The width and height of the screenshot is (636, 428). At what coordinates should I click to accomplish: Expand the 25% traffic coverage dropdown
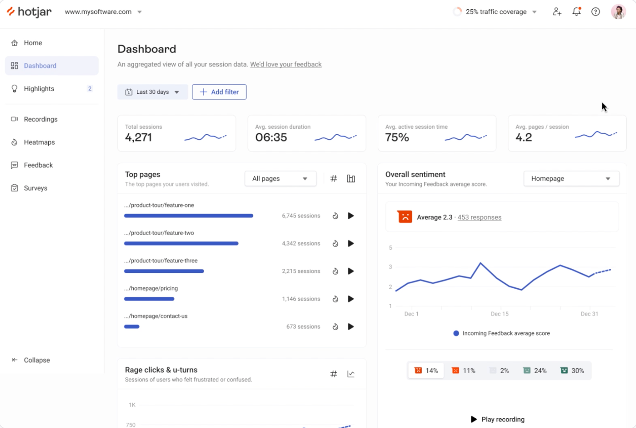click(x=495, y=12)
